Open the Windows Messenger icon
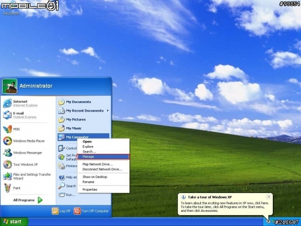 pos(8,153)
